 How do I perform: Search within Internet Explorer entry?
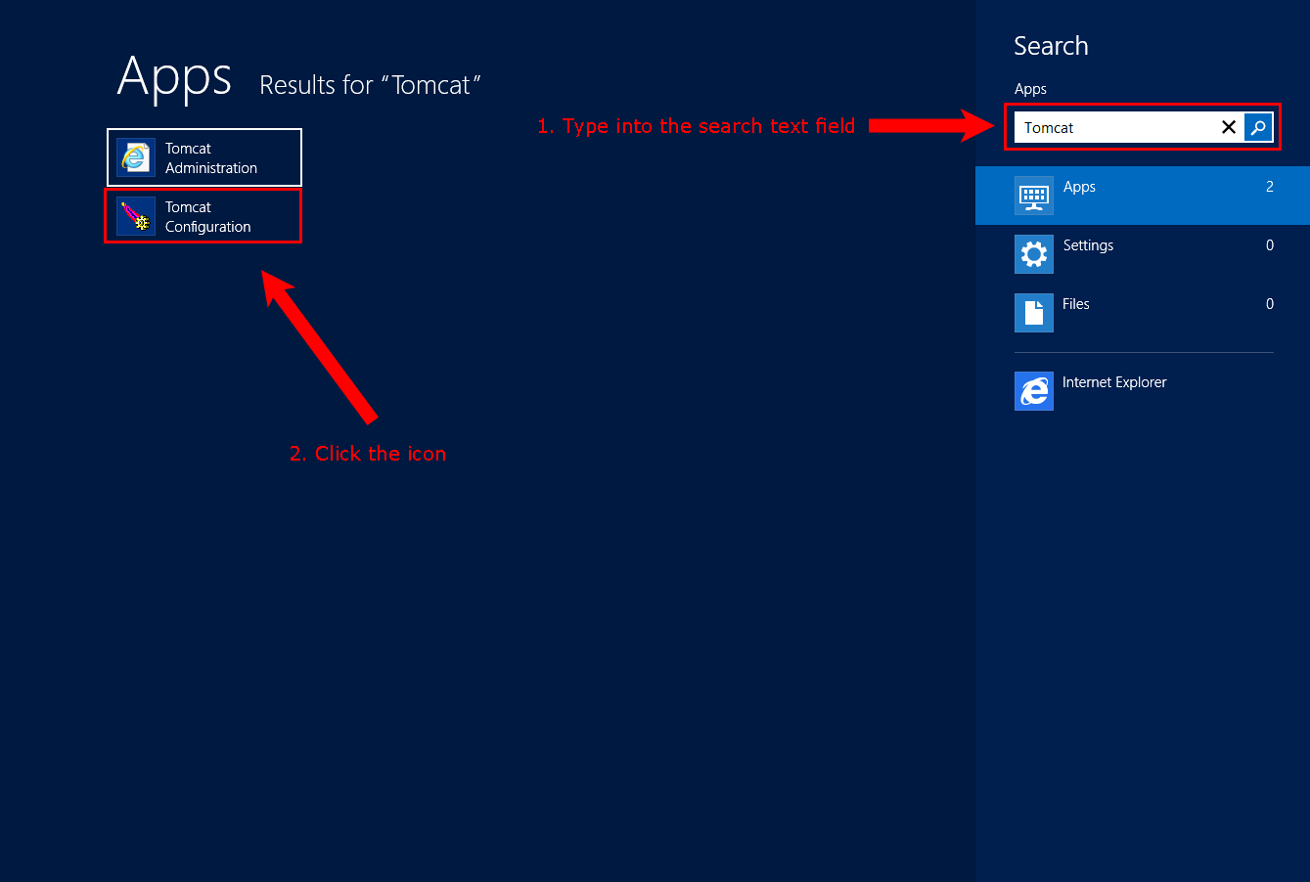(x=1143, y=391)
